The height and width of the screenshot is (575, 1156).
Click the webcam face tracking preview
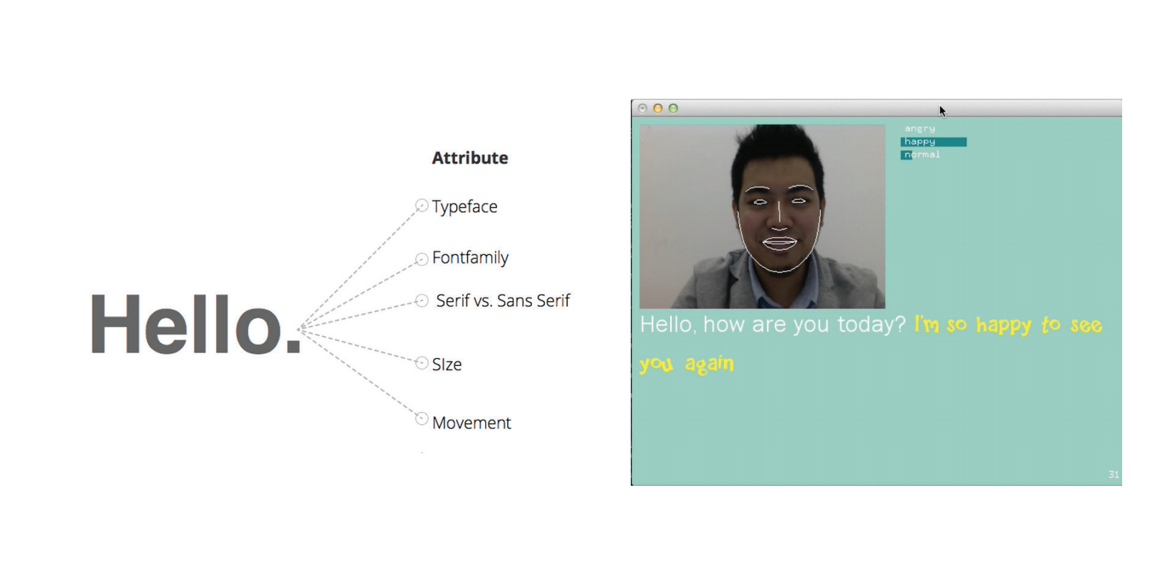(x=762, y=216)
